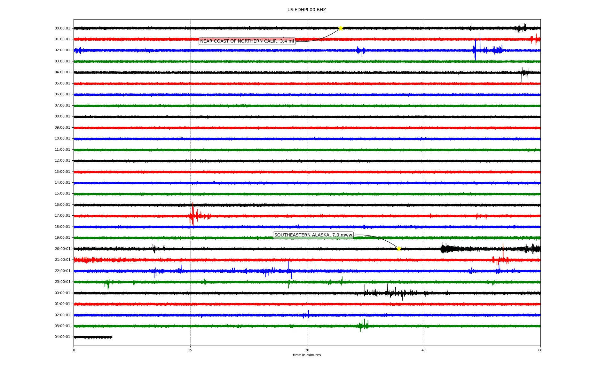Click the x-axis tick label 30
The width and height of the screenshot is (614, 384).
pyautogui.click(x=307, y=350)
